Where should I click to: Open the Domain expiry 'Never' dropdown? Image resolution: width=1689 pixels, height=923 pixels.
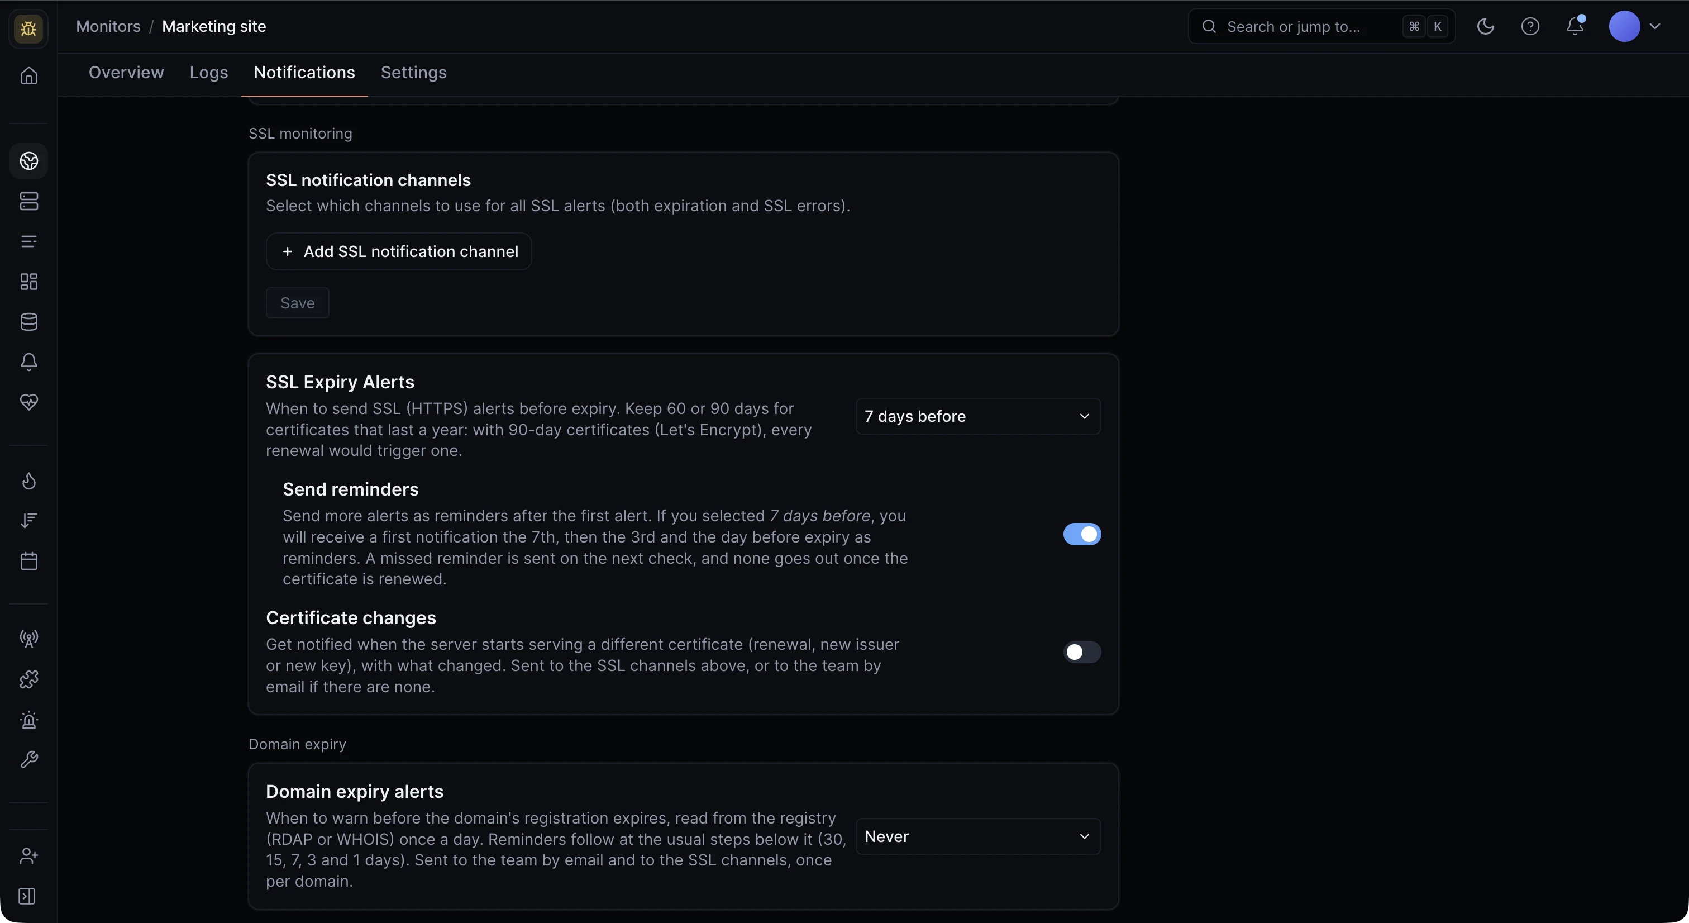pyautogui.click(x=977, y=836)
